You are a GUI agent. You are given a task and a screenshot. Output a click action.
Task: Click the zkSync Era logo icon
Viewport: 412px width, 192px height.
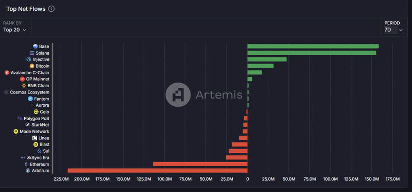(x=23, y=158)
